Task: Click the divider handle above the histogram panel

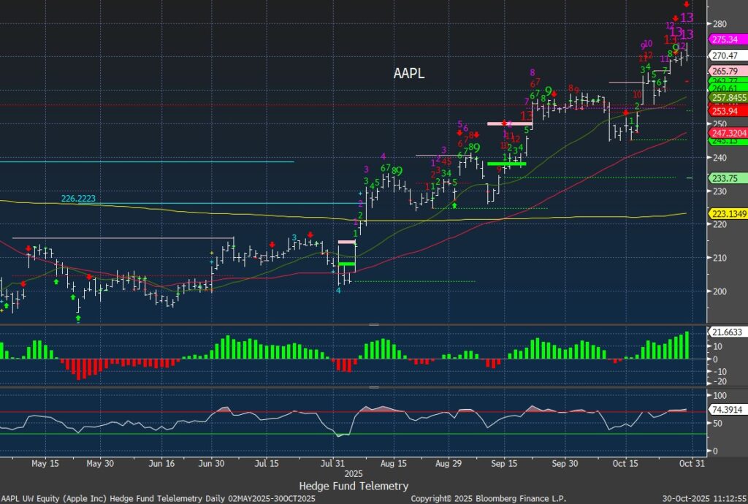Action: click(374, 324)
